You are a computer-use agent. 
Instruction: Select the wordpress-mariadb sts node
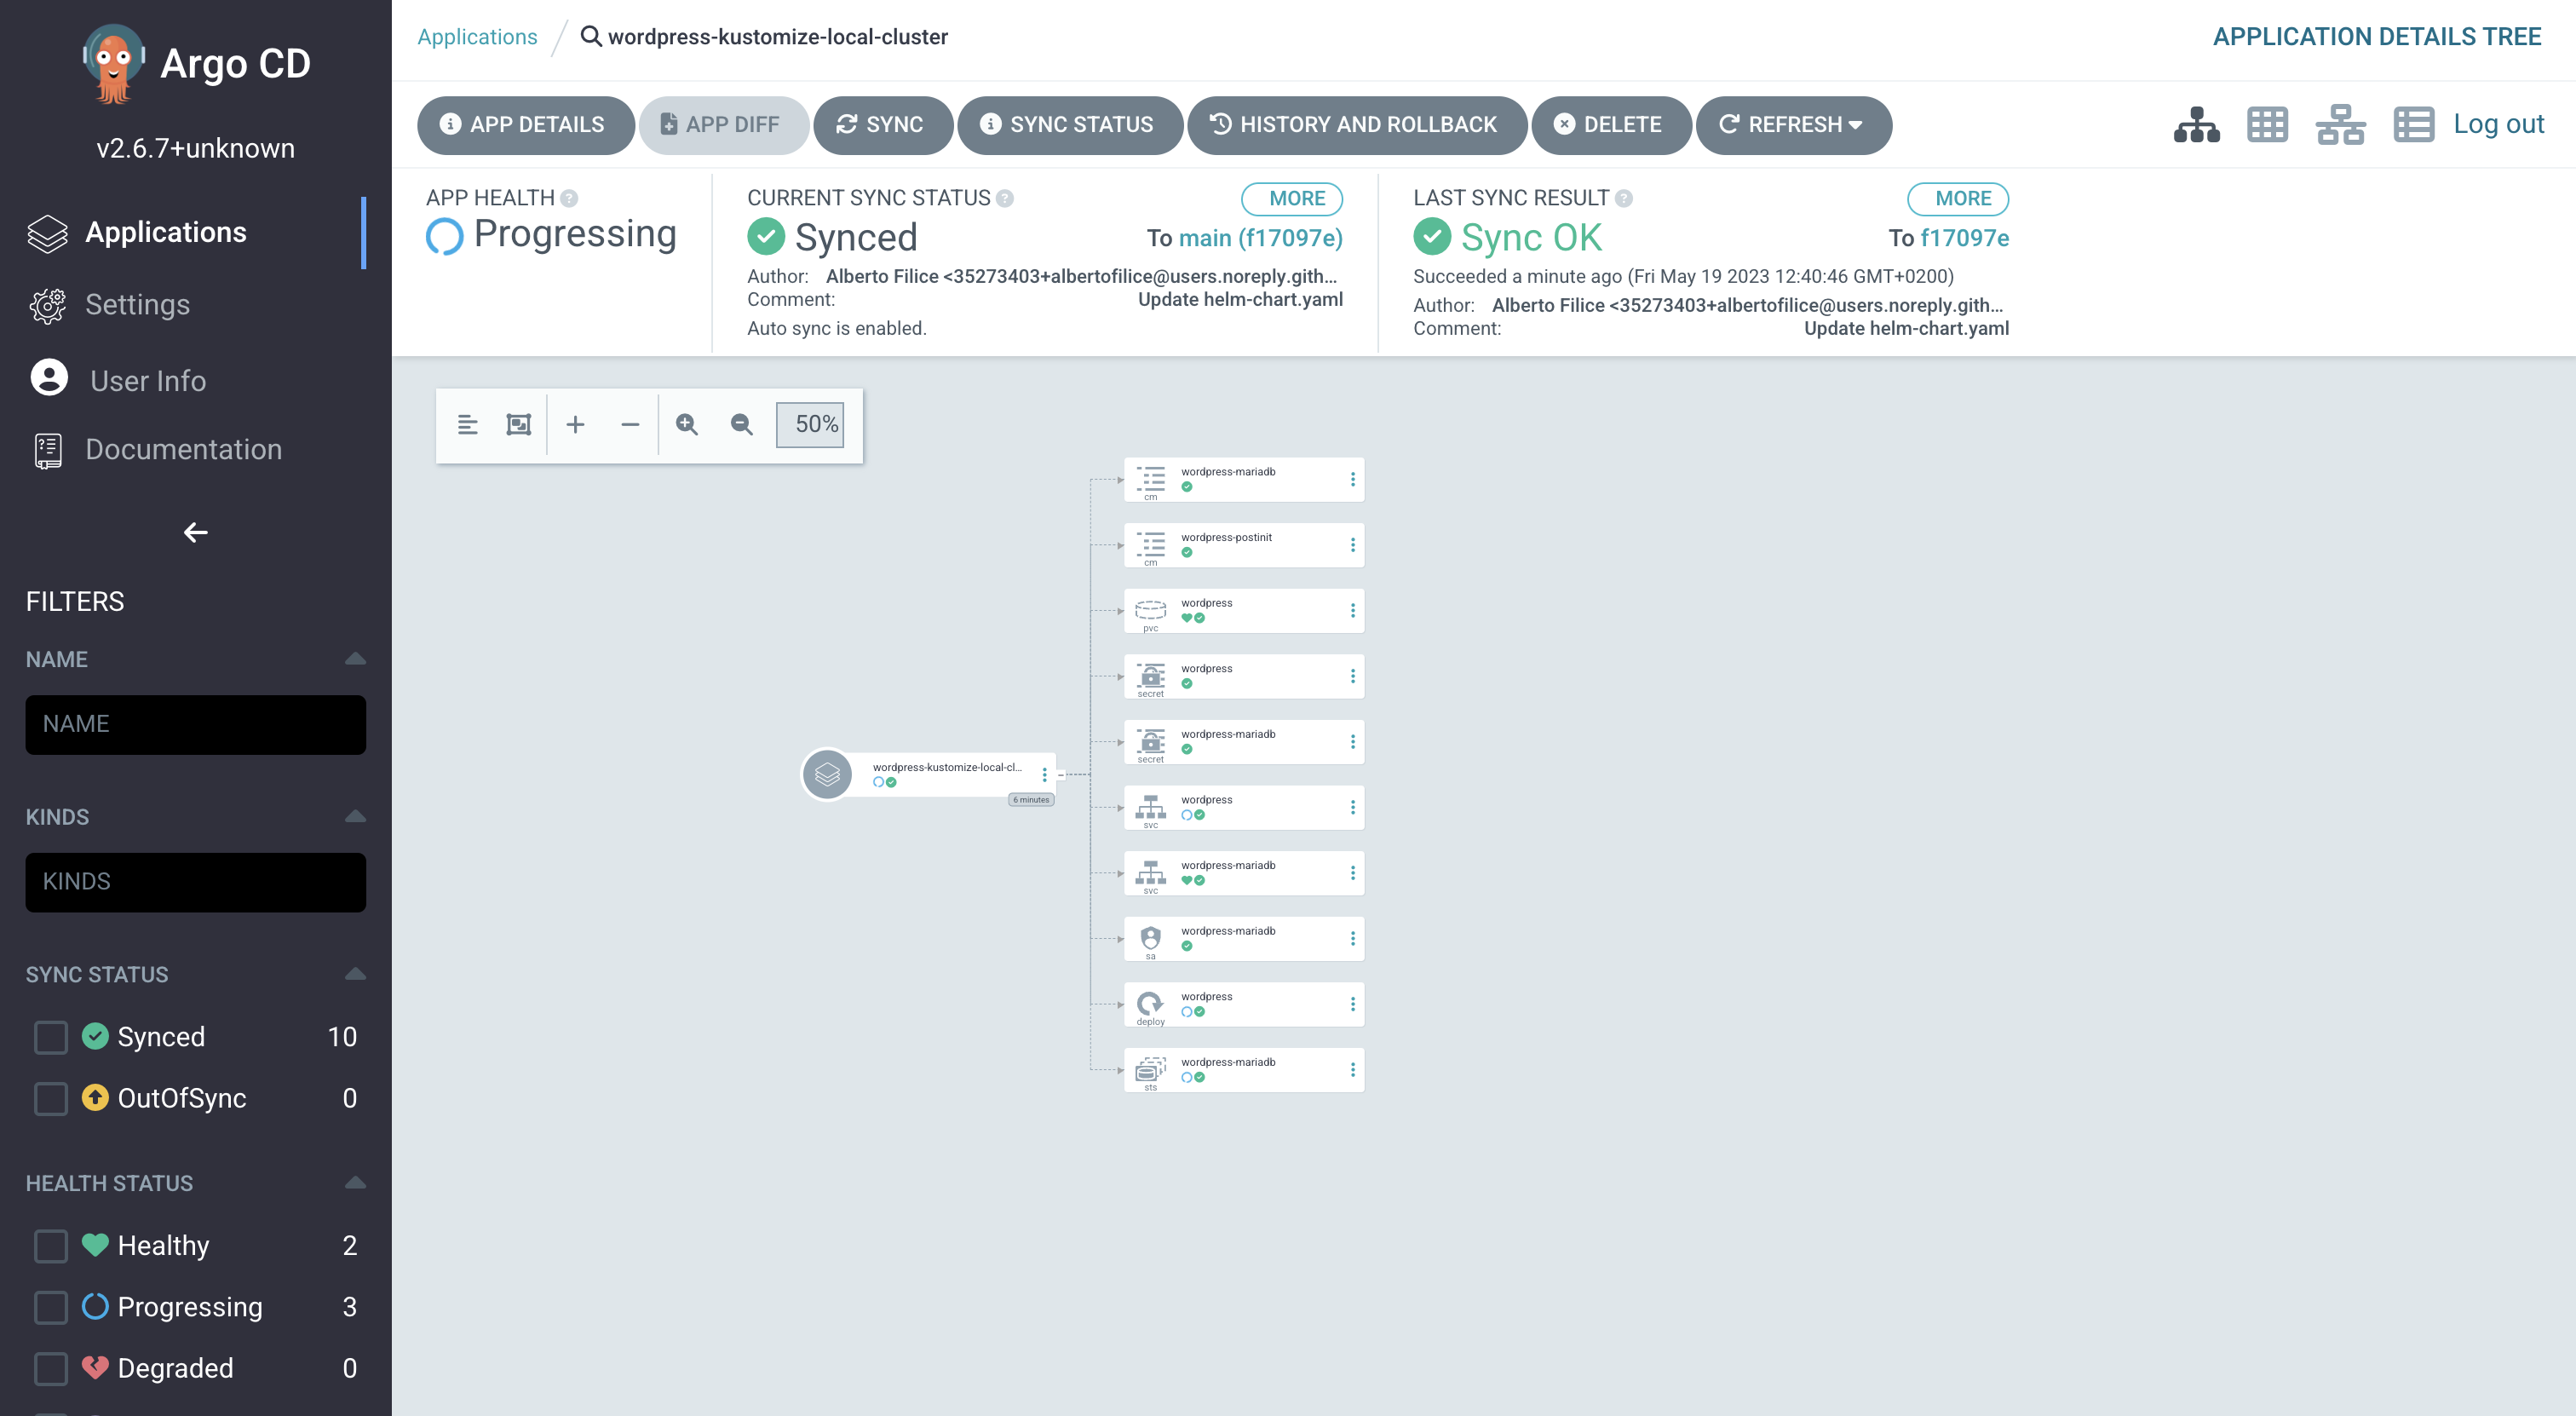coord(1243,1070)
